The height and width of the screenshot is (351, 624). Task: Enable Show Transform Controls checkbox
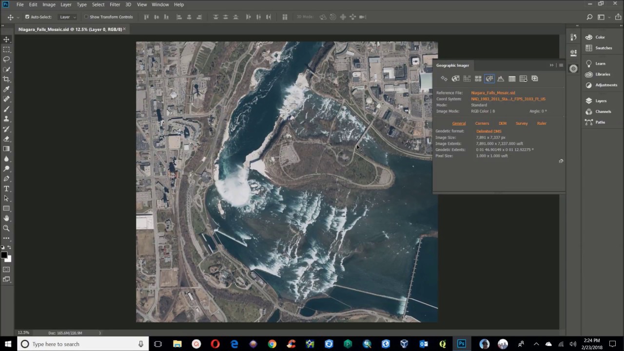[86, 17]
